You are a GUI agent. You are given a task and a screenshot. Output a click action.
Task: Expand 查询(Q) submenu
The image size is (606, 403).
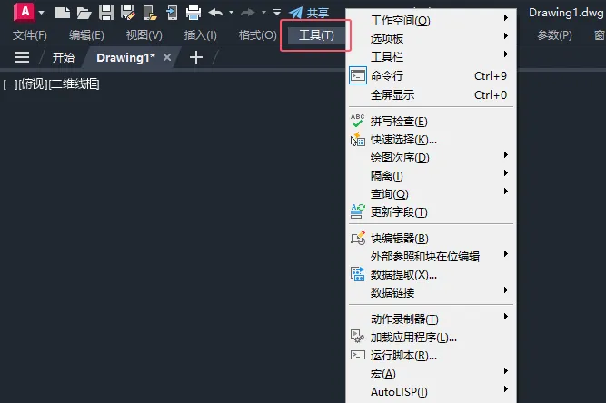click(x=431, y=194)
